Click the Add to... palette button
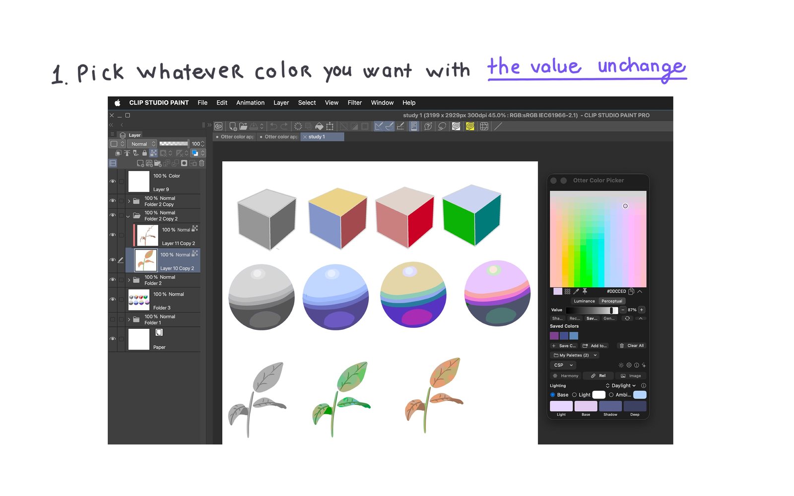The height and width of the screenshot is (496, 794). coord(595,346)
